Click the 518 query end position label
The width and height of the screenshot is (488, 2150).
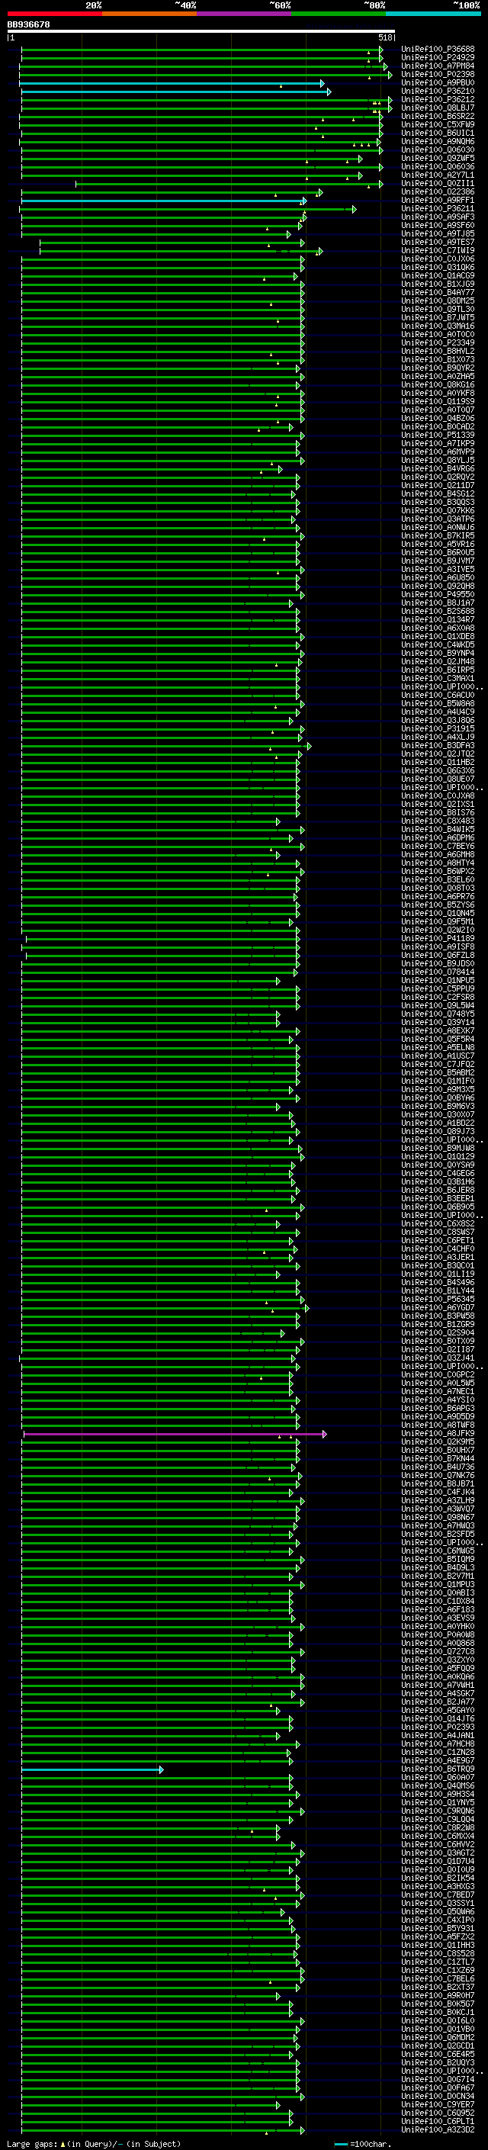[x=385, y=37]
